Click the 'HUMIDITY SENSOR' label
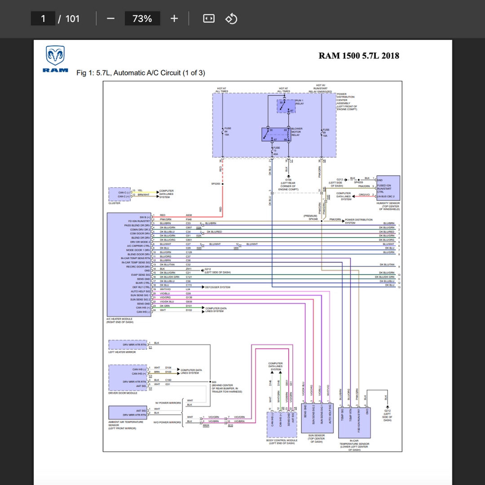Viewport: 485px width, 485px height. [x=388, y=206]
